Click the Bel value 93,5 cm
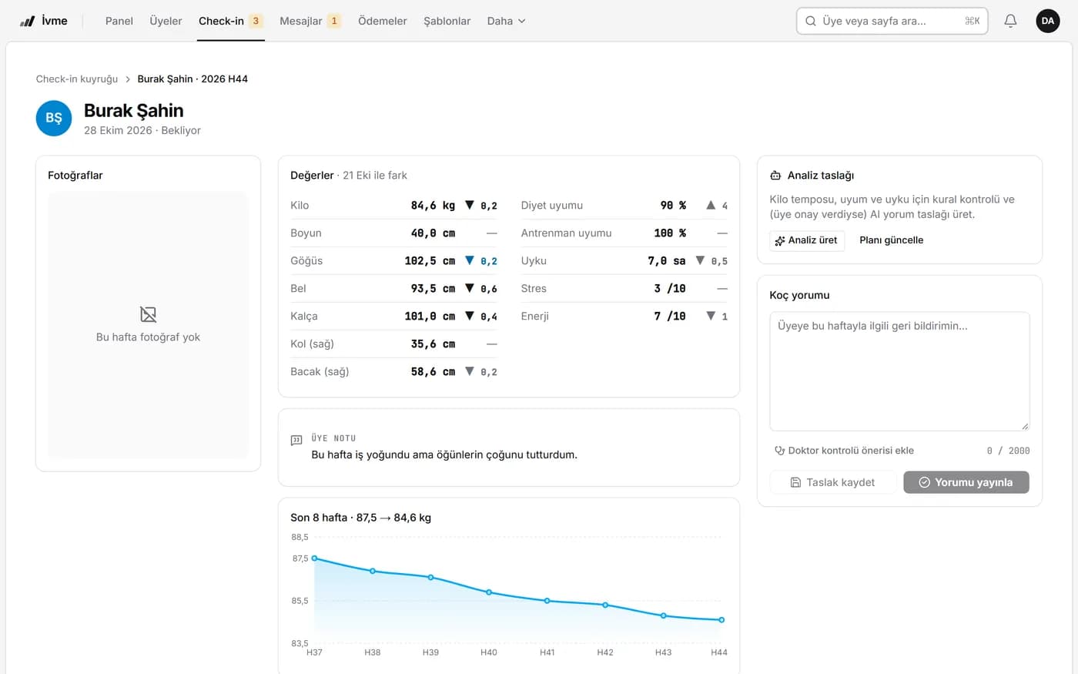Screen dimensions: 1078x674 click(433, 289)
